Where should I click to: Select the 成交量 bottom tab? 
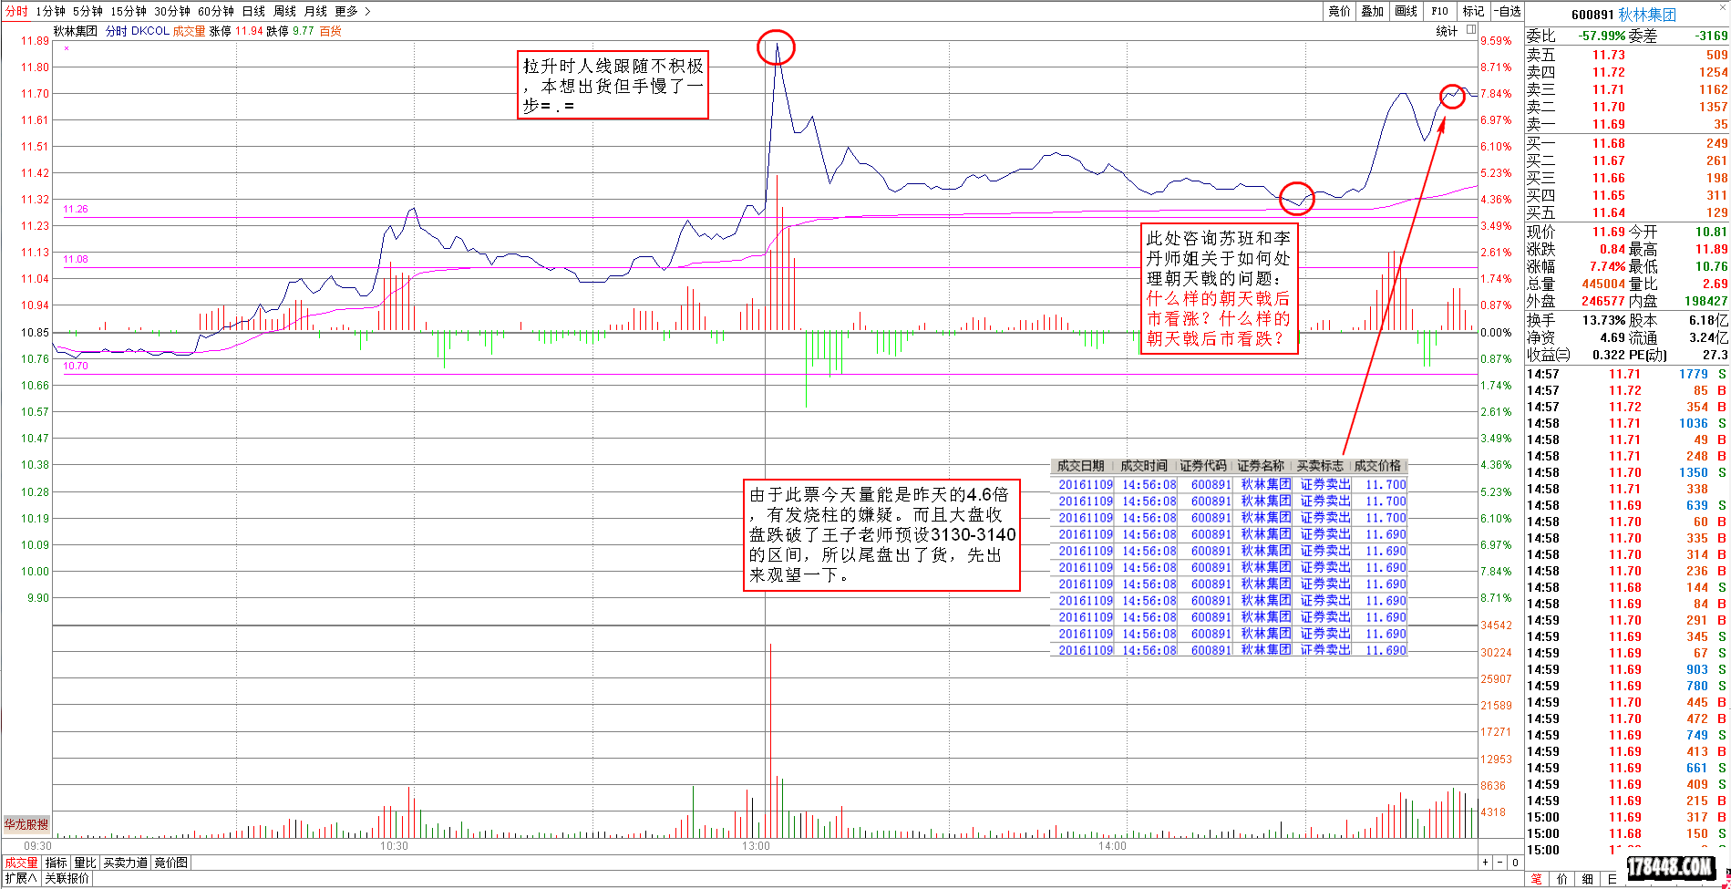[22, 863]
